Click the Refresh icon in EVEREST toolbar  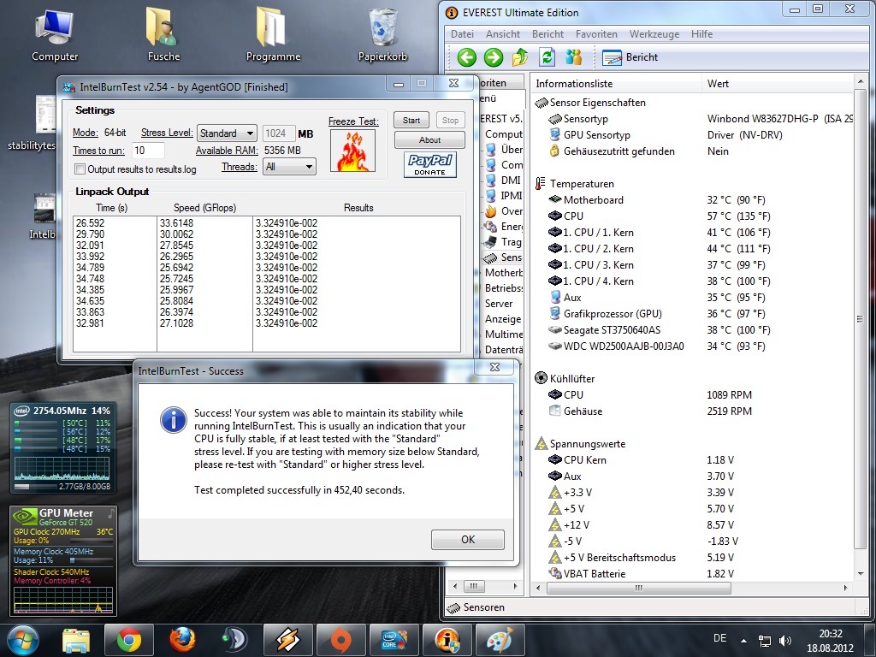point(547,57)
